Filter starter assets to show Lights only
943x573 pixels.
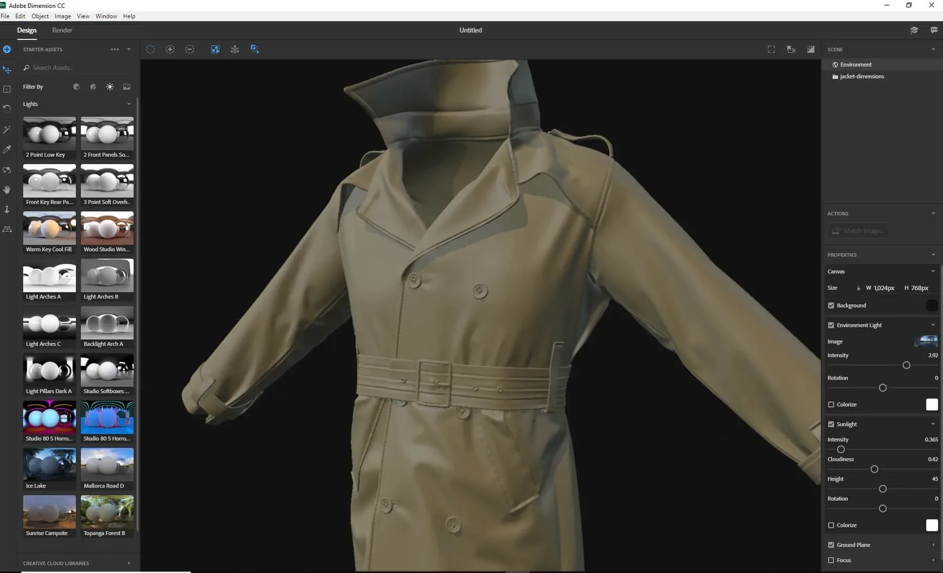tap(110, 86)
